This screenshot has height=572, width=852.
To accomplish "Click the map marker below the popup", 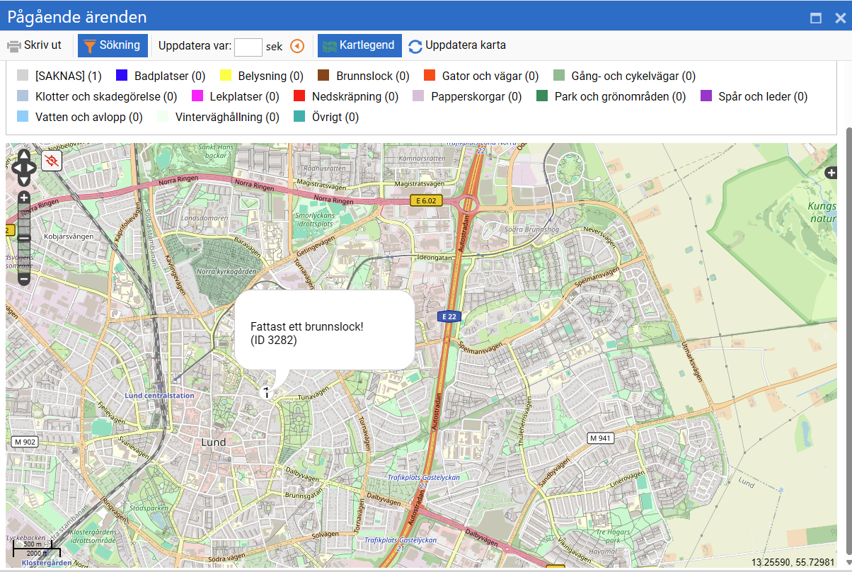I will point(267,392).
